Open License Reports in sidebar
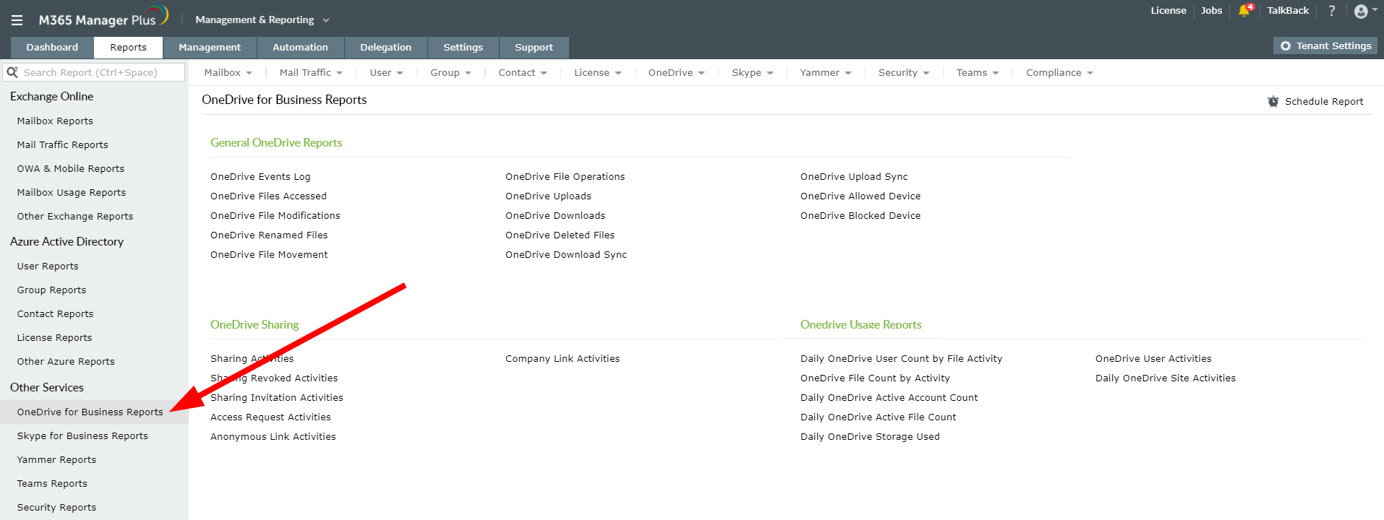The width and height of the screenshot is (1384, 520). tap(54, 337)
